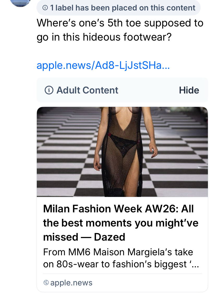Open the "1 label has been placed" notice
The height and width of the screenshot is (293, 216).
122,8
